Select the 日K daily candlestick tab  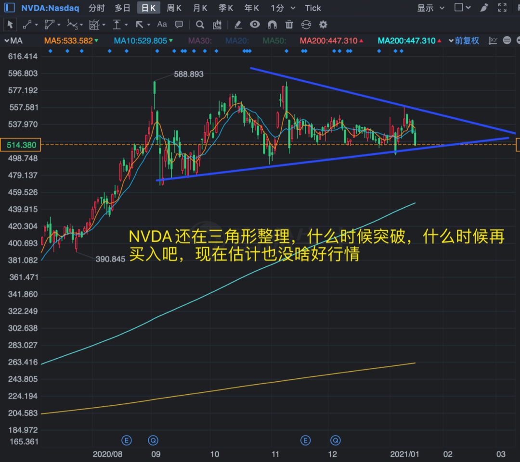click(x=149, y=8)
